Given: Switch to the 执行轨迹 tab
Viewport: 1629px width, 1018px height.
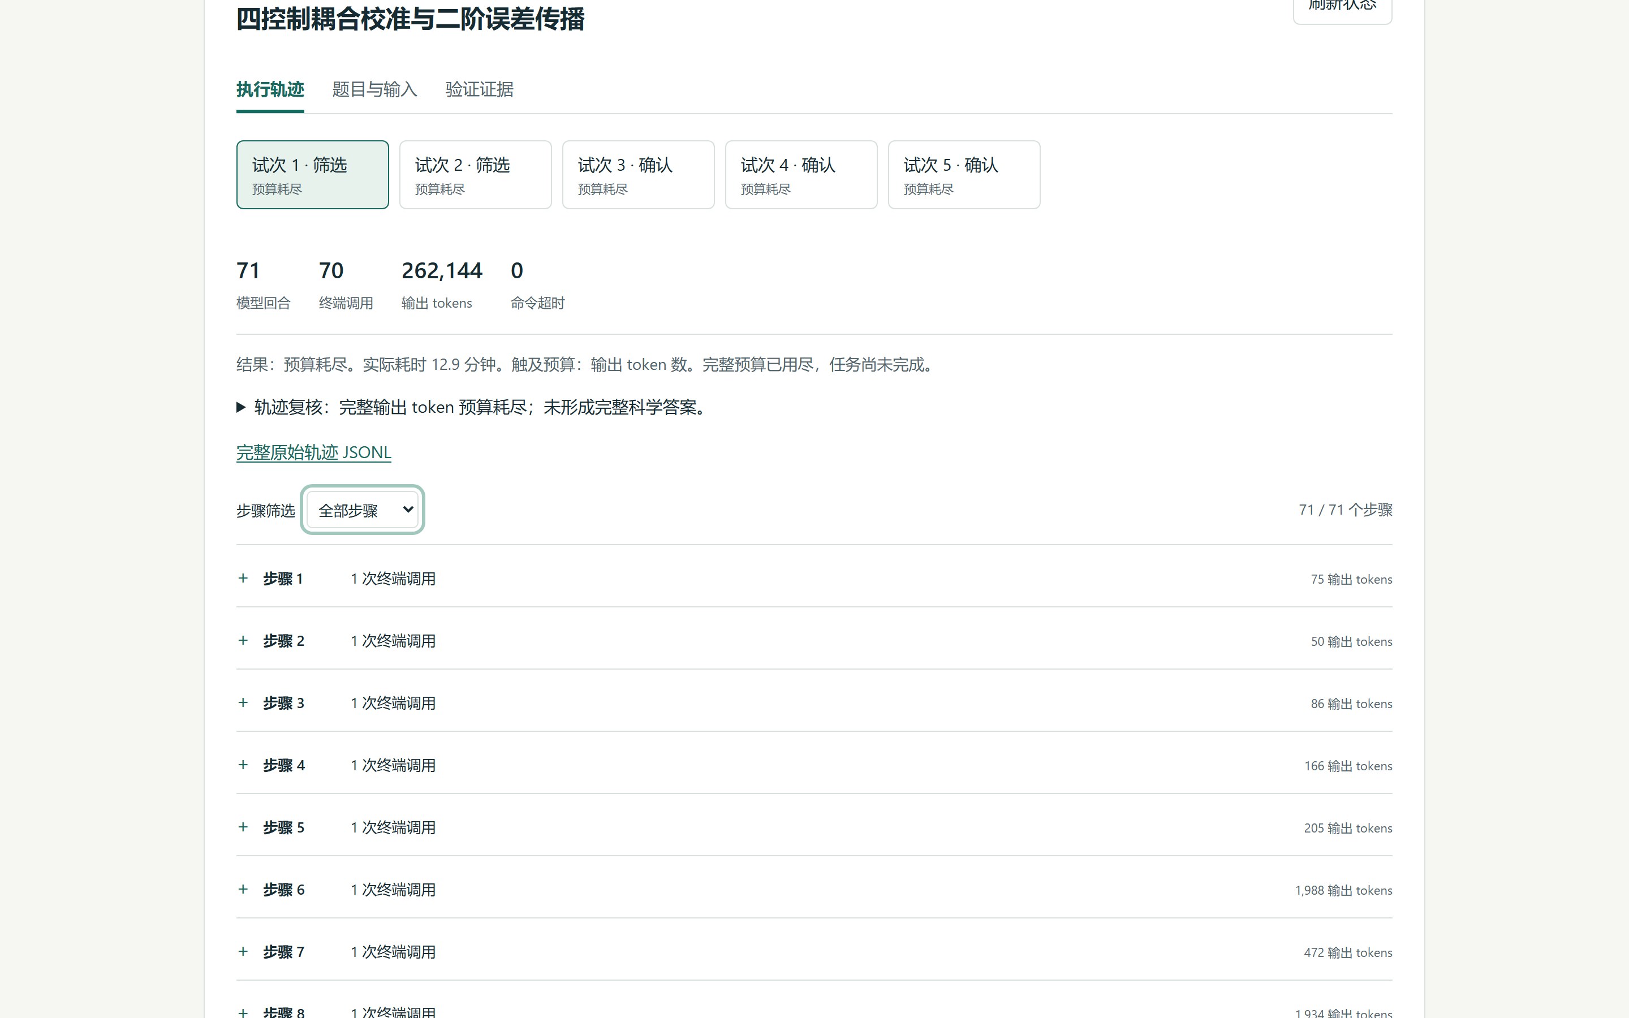Looking at the screenshot, I should [x=270, y=89].
